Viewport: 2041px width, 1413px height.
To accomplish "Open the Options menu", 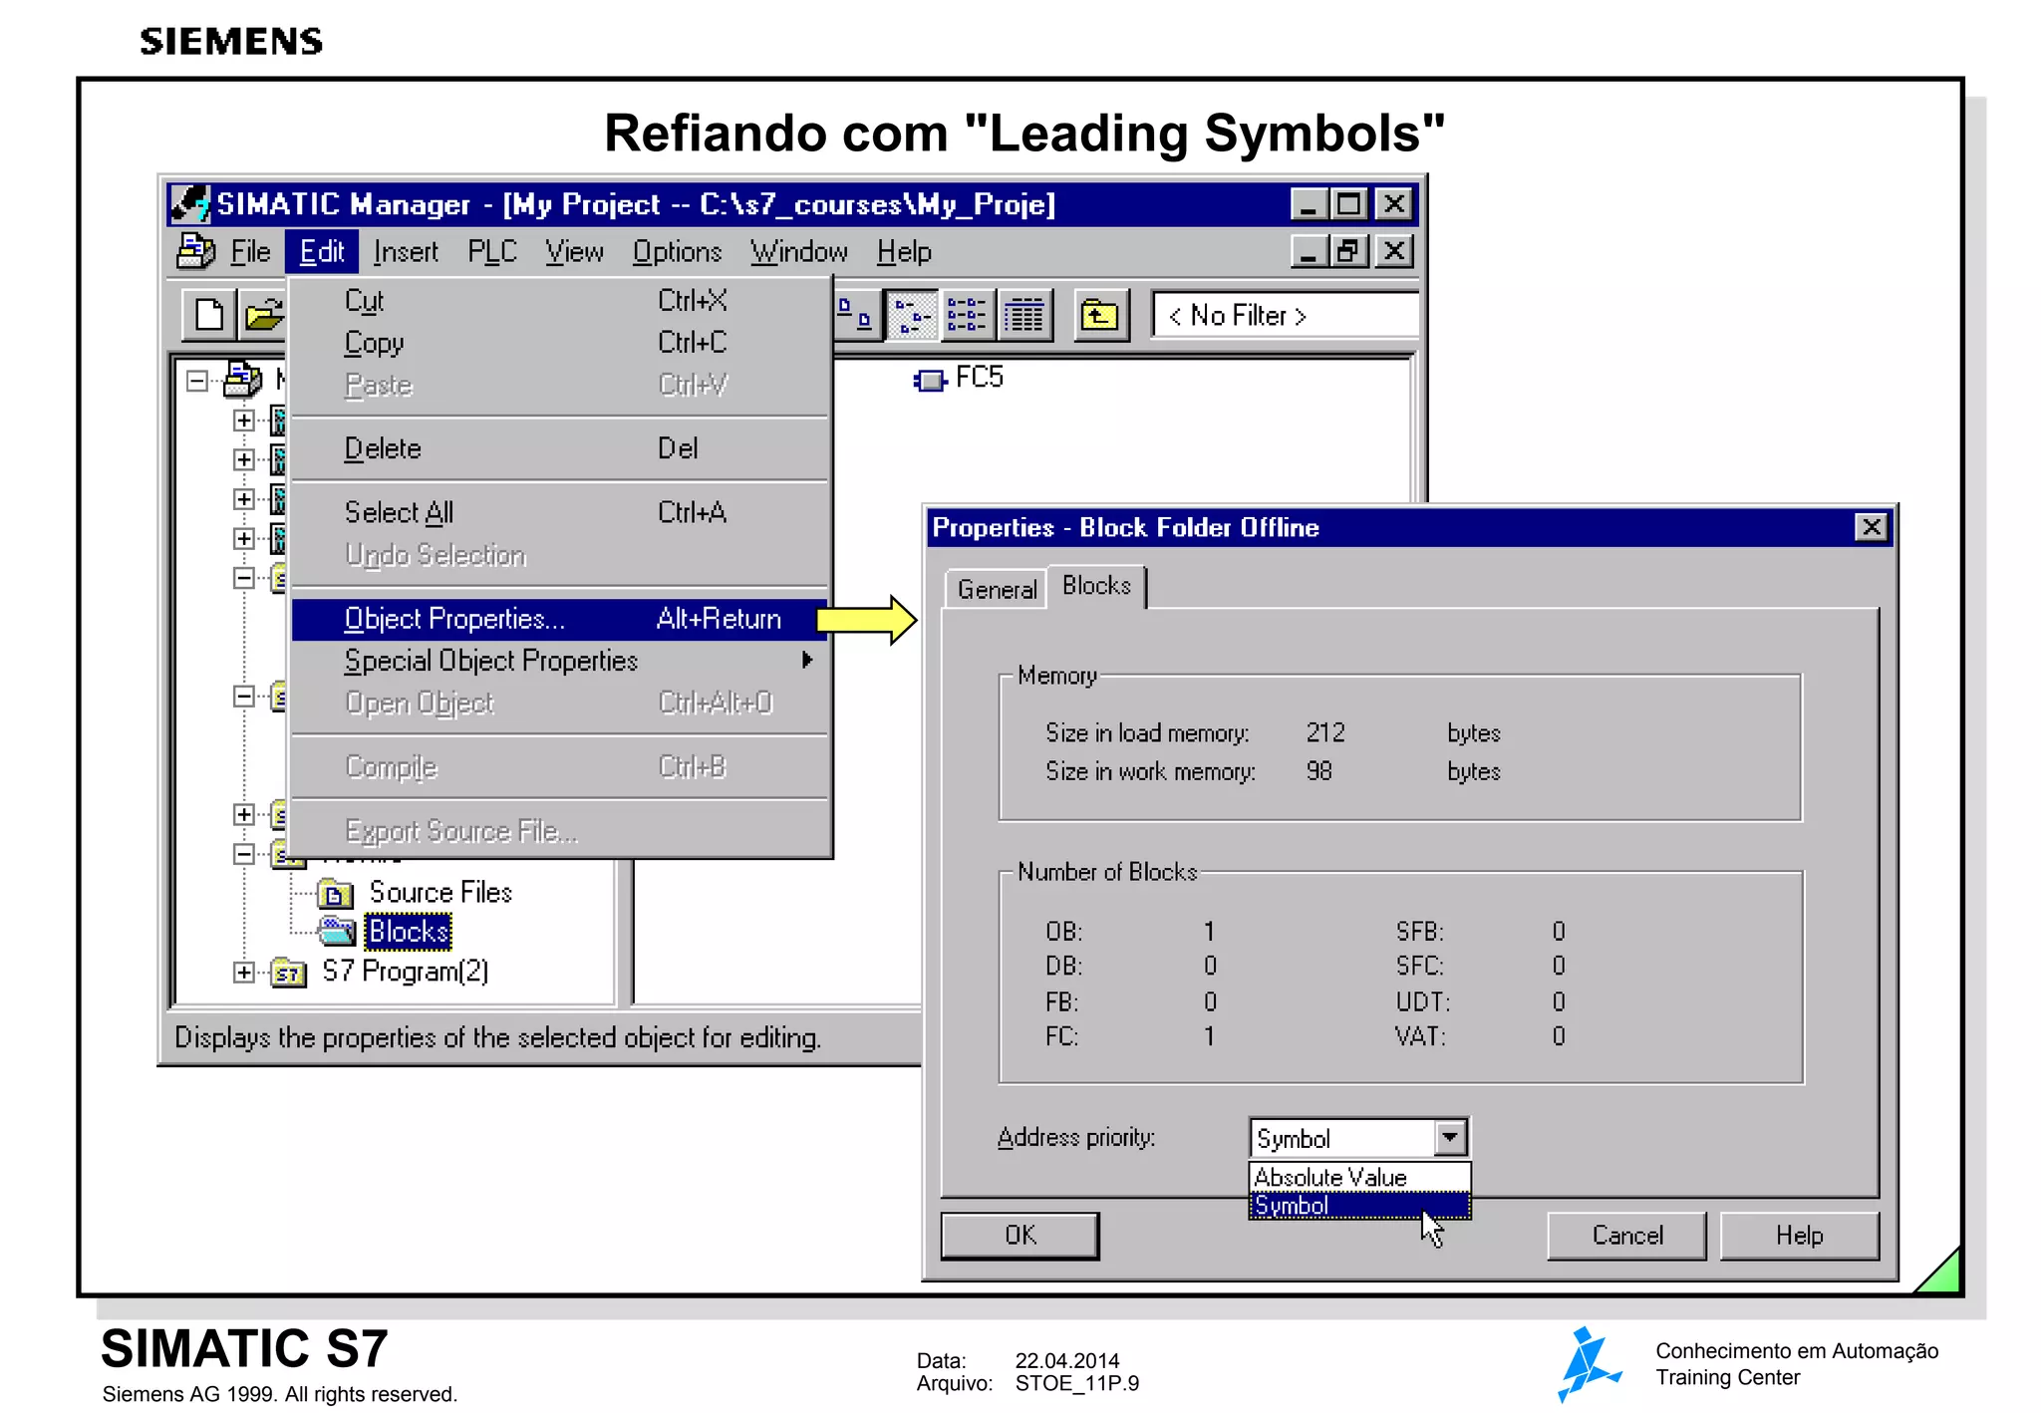I will coord(677,252).
